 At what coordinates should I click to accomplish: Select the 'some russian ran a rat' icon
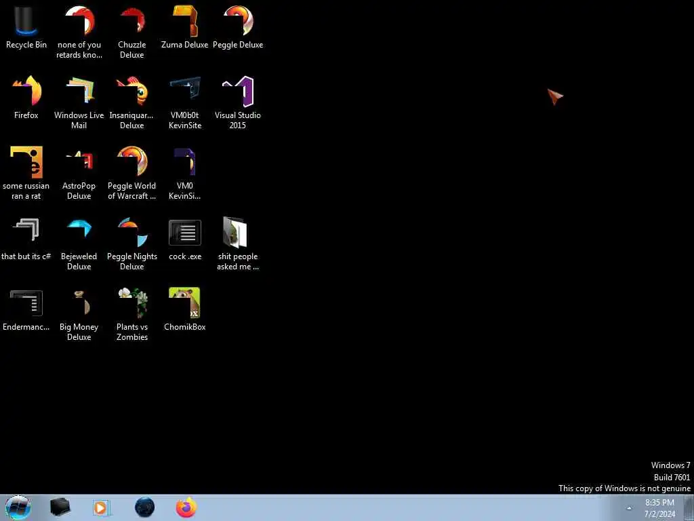[x=26, y=173]
